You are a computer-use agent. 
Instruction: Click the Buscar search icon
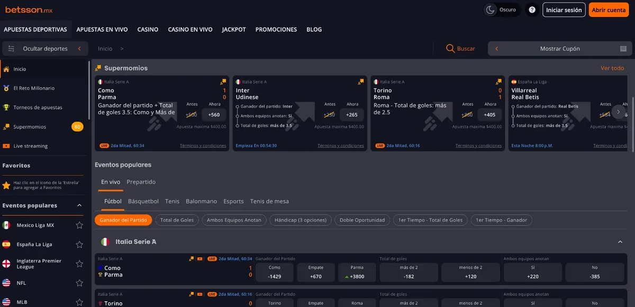[450, 49]
